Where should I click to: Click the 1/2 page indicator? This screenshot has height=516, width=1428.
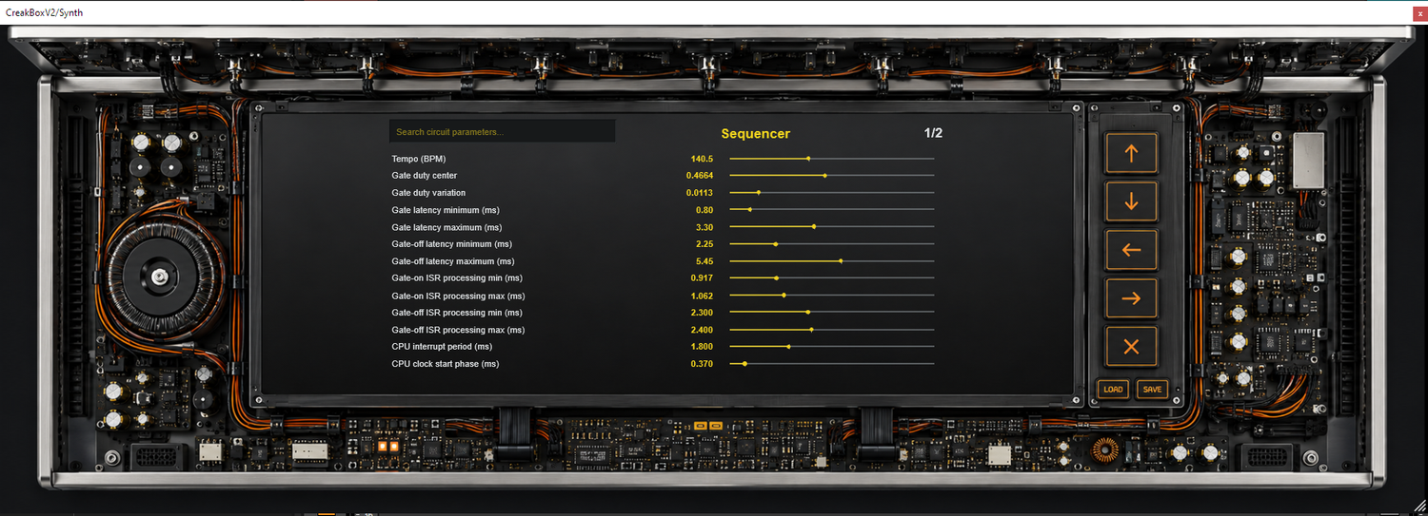tap(933, 133)
